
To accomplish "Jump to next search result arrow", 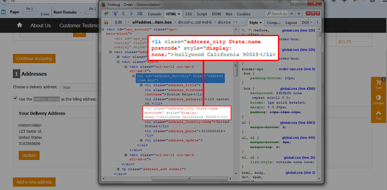I will click(x=299, y=13).
